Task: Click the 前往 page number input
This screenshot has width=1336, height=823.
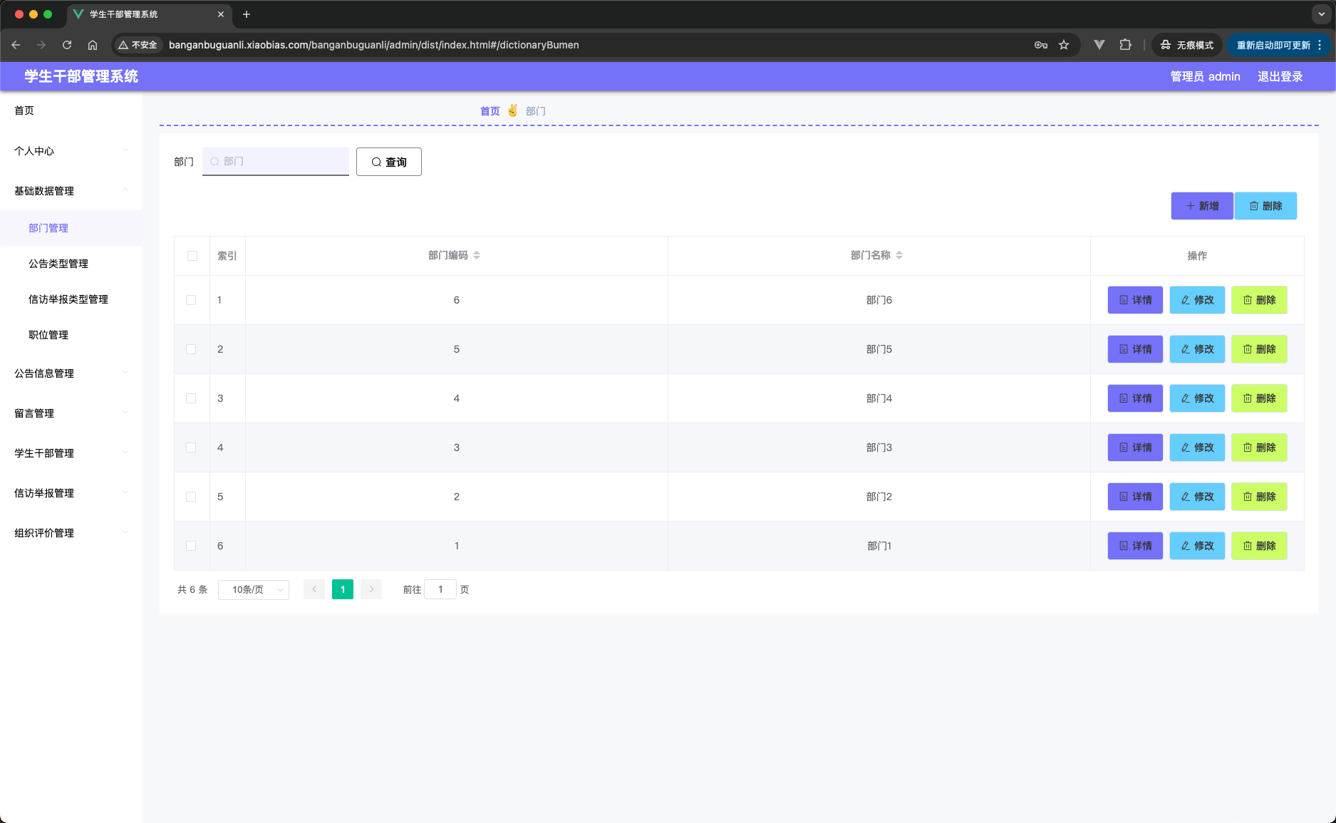Action: click(x=440, y=589)
